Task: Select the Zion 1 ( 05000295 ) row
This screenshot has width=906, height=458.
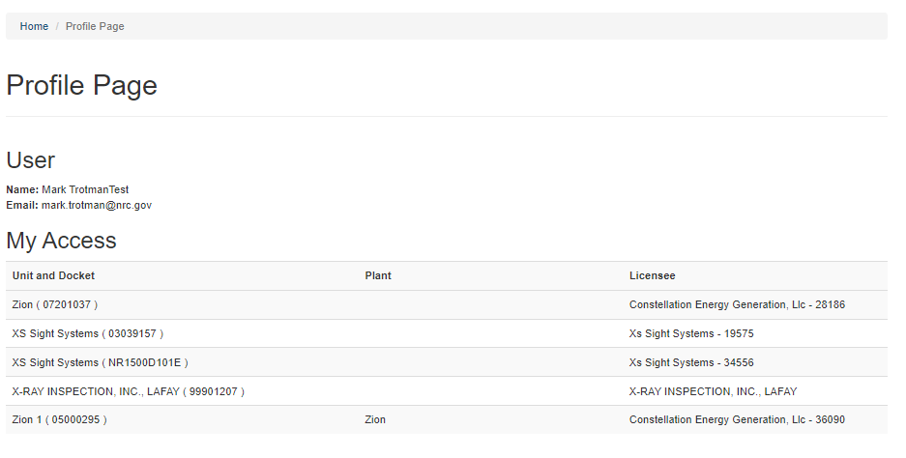Action: (447, 419)
